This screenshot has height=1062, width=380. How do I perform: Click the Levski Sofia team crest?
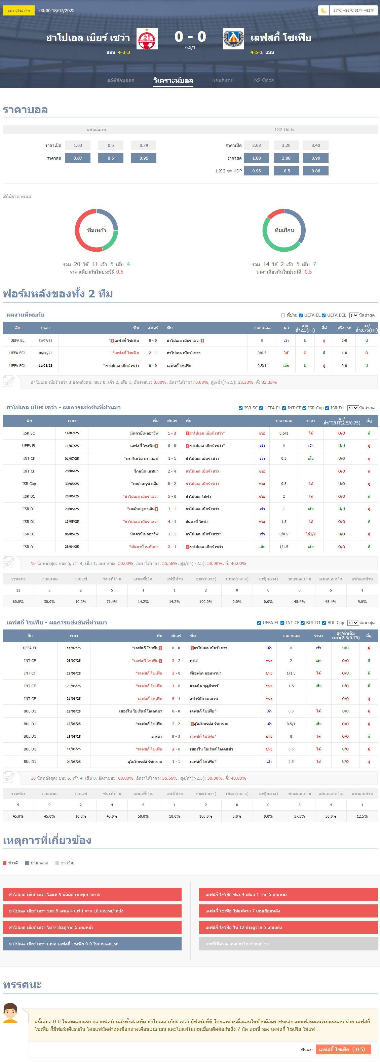click(x=233, y=39)
